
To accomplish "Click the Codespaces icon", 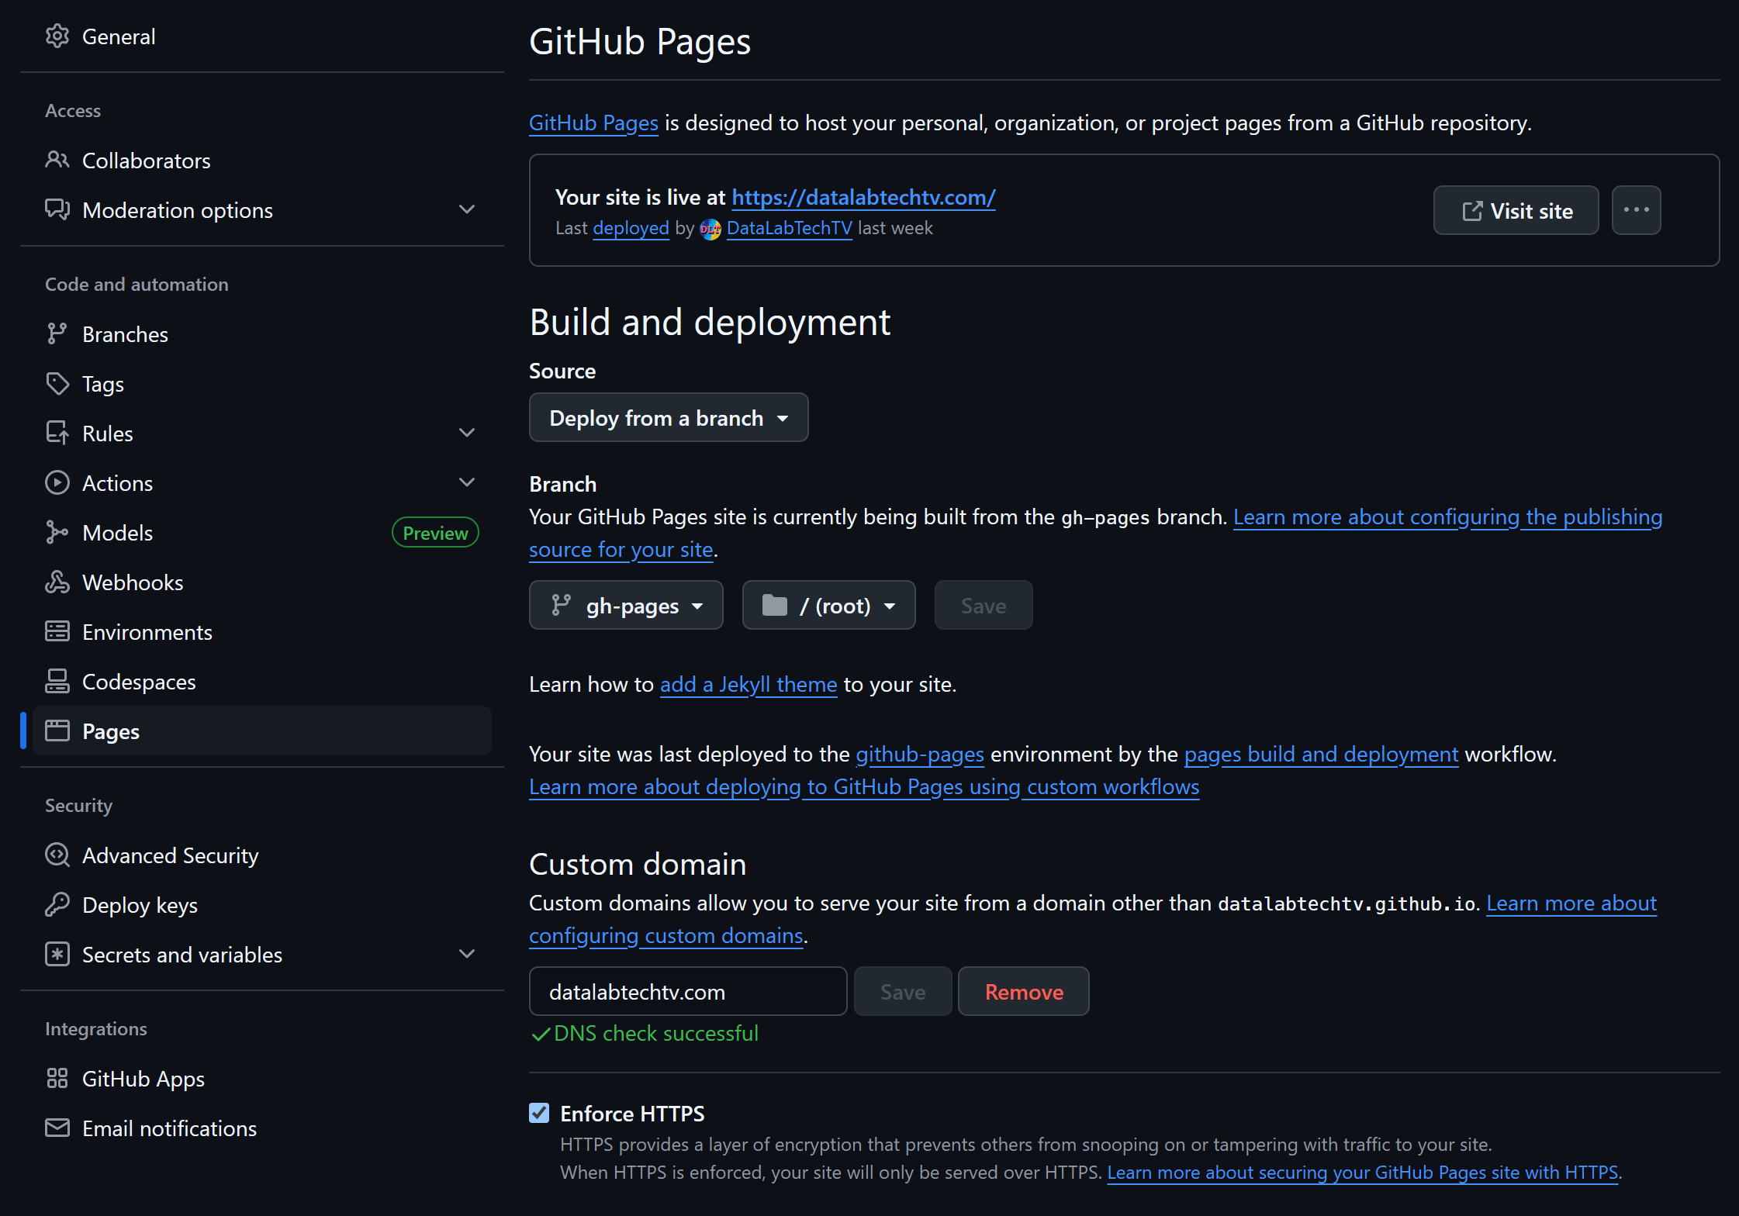I will (57, 682).
